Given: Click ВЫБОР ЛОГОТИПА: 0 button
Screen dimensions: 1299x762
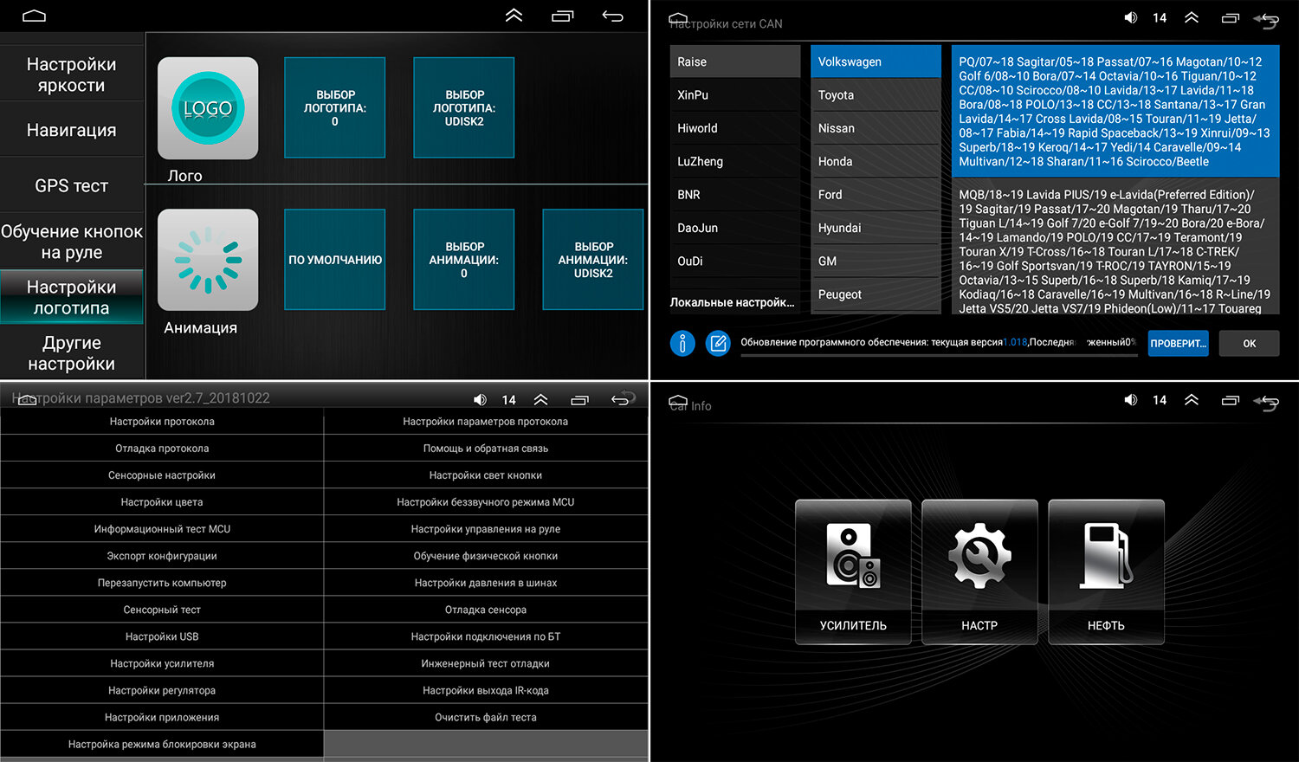Looking at the screenshot, I should click(335, 107).
